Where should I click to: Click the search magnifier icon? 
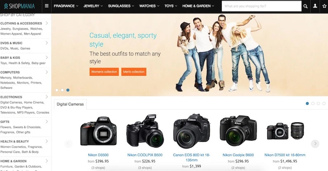[305, 6]
